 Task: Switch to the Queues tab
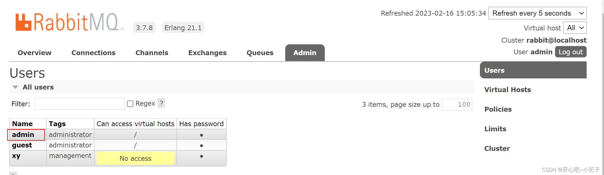point(260,53)
